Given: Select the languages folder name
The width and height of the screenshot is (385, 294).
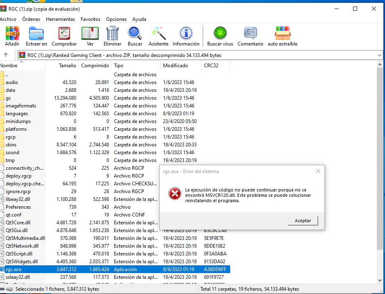Looking at the screenshot, I should pyautogui.click(x=17, y=114).
